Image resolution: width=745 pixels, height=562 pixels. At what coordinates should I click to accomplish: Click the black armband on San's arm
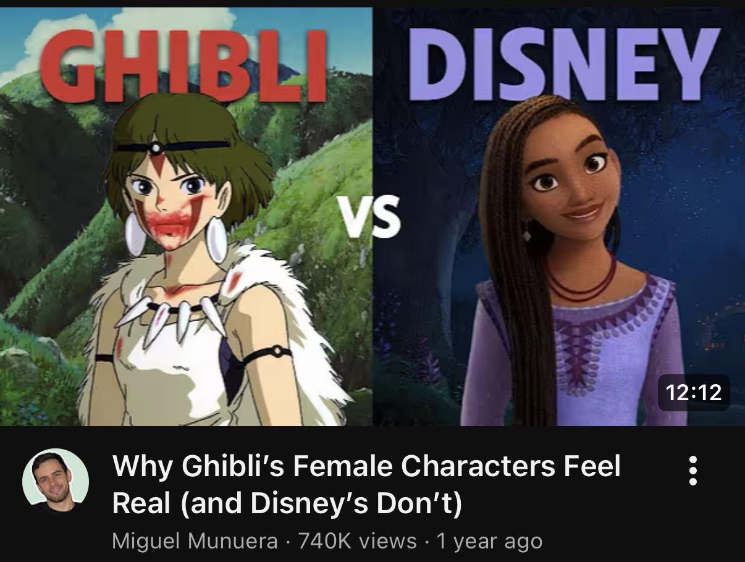click(x=266, y=354)
